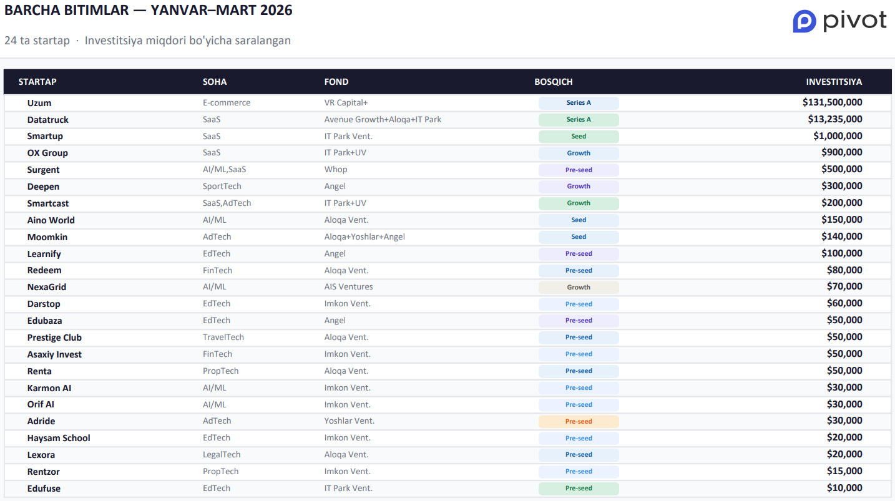This screenshot has width=895, height=501.
Task: Select the Series A badge for Uzum
Action: tap(579, 103)
